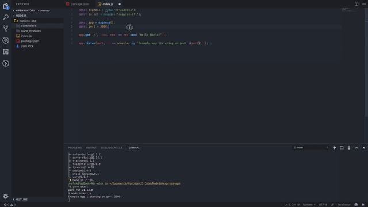
Task: Click the feedback smiley in status bar
Action: pos(356,205)
